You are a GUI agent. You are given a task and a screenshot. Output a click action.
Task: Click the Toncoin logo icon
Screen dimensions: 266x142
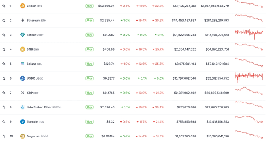(22, 122)
